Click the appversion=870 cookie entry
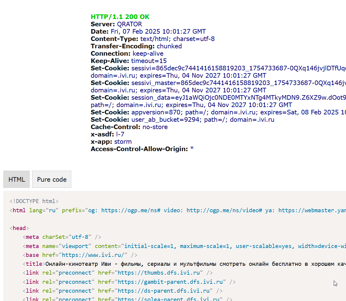This screenshot has height=301, width=346. tap(149, 112)
